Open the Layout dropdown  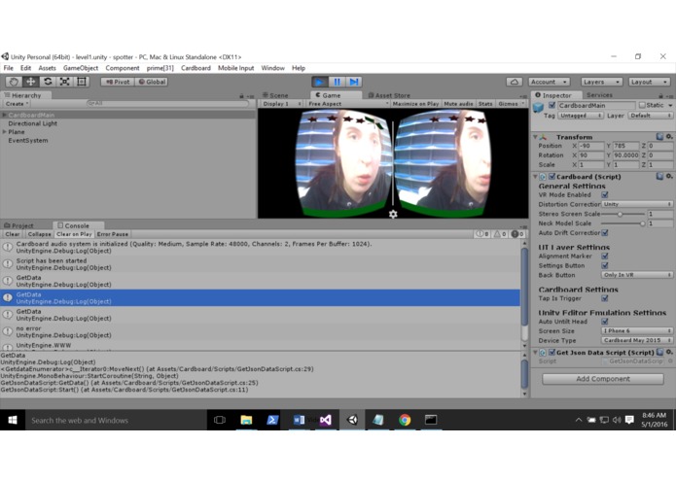click(x=649, y=82)
